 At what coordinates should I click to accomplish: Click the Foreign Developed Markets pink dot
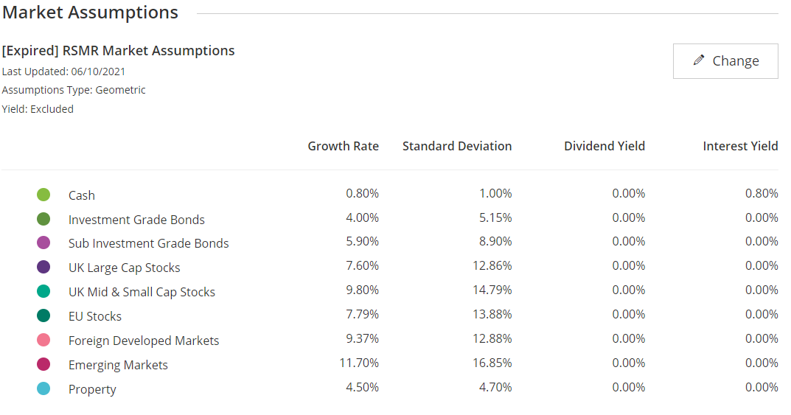click(x=43, y=340)
